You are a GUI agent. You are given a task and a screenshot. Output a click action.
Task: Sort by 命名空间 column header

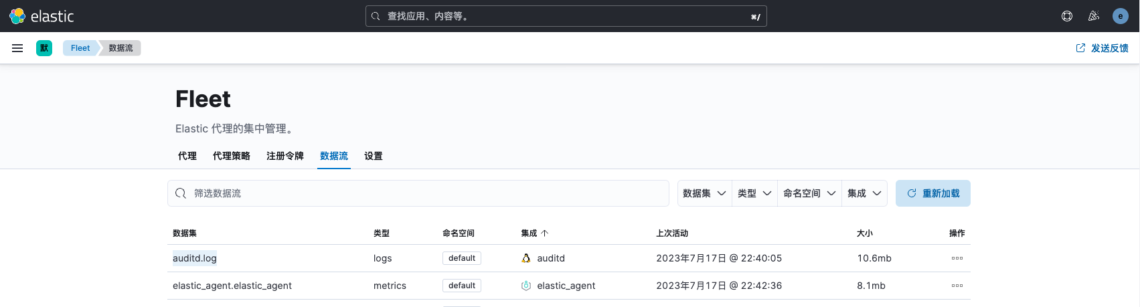(459, 233)
